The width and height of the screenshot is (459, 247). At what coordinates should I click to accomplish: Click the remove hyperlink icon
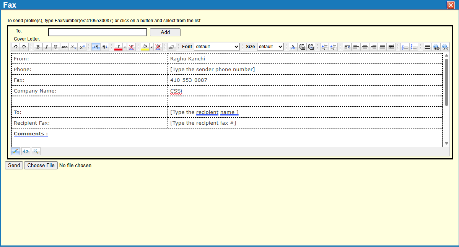tap(445, 47)
